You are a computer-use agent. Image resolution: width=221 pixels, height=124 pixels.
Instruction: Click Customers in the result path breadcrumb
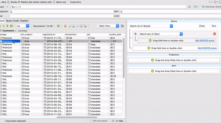pos(8,31)
